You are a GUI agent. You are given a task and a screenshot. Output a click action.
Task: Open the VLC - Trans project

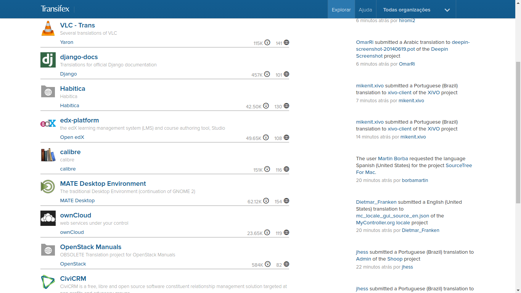coord(77,25)
